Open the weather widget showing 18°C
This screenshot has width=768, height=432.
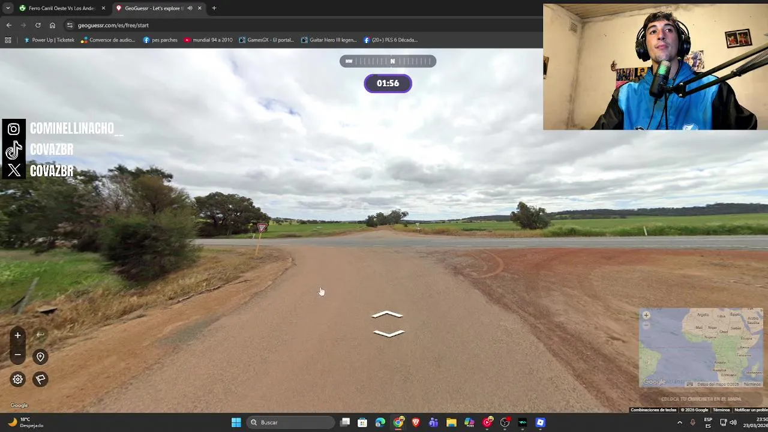click(26, 422)
